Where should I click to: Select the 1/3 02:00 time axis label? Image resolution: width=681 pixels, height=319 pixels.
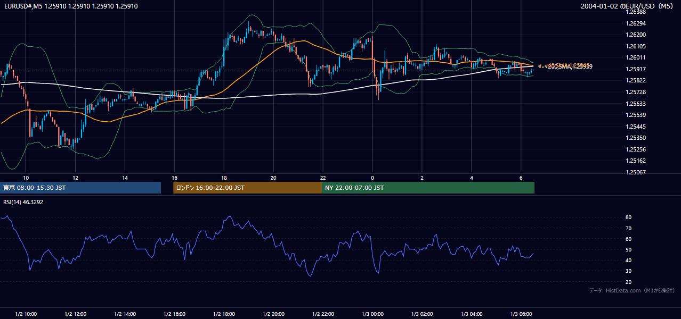(422, 314)
